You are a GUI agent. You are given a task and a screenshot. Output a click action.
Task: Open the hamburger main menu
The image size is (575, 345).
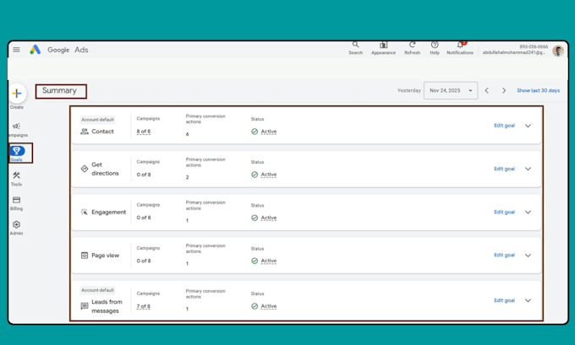(x=17, y=50)
